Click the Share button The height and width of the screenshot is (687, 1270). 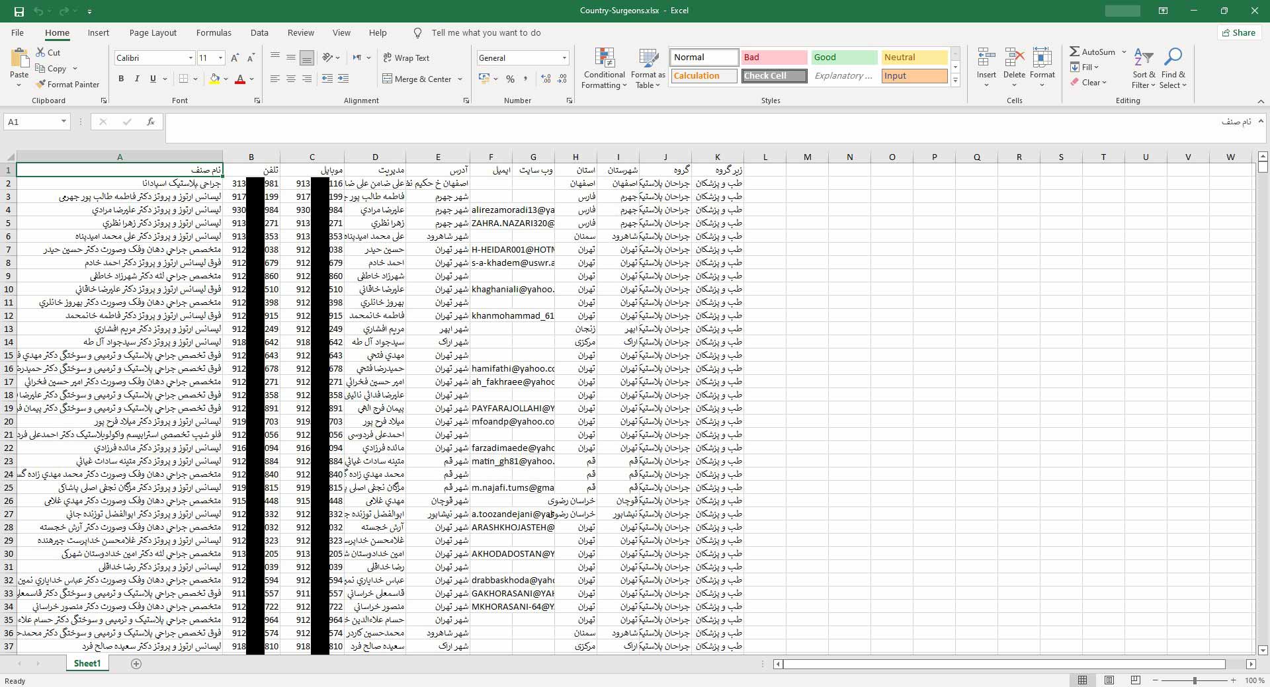(x=1239, y=33)
